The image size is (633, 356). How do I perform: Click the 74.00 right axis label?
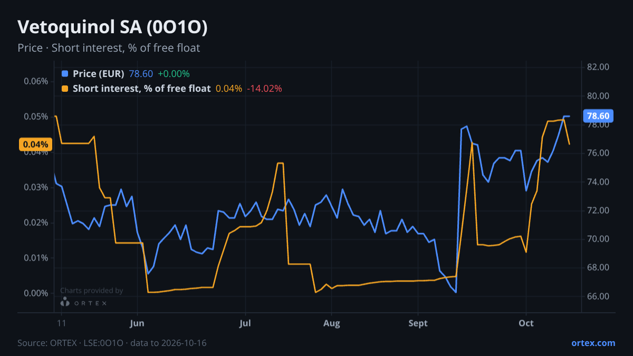[x=598, y=182]
